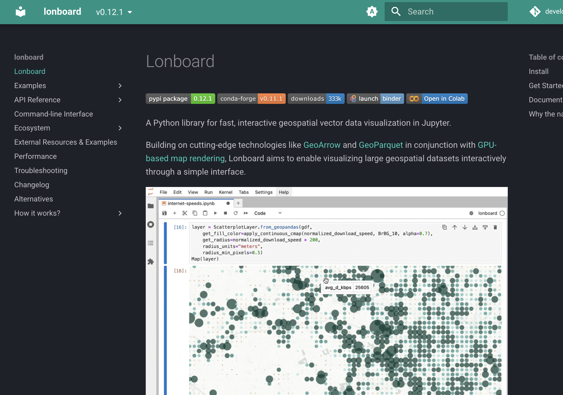Image resolution: width=563 pixels, height=395 pixels.
Task: Click the search magnifier icon
Action: pos(396,12)
